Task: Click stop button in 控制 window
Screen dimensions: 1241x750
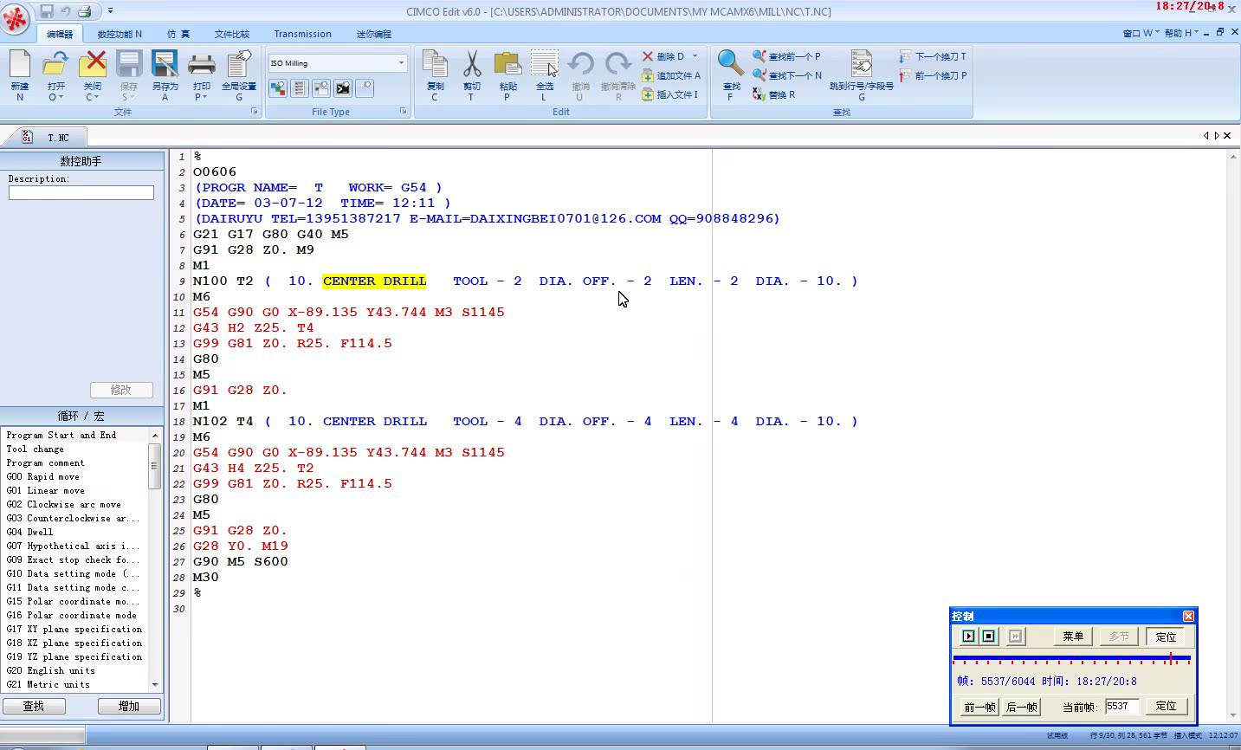Action: (x=988, y=636)
